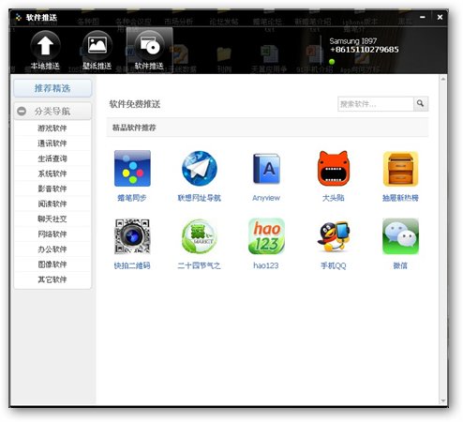Viewport: 463px width, 422px height.
Task: Collapse the 分类导航 category section
Action: click(x=22, y=111)
